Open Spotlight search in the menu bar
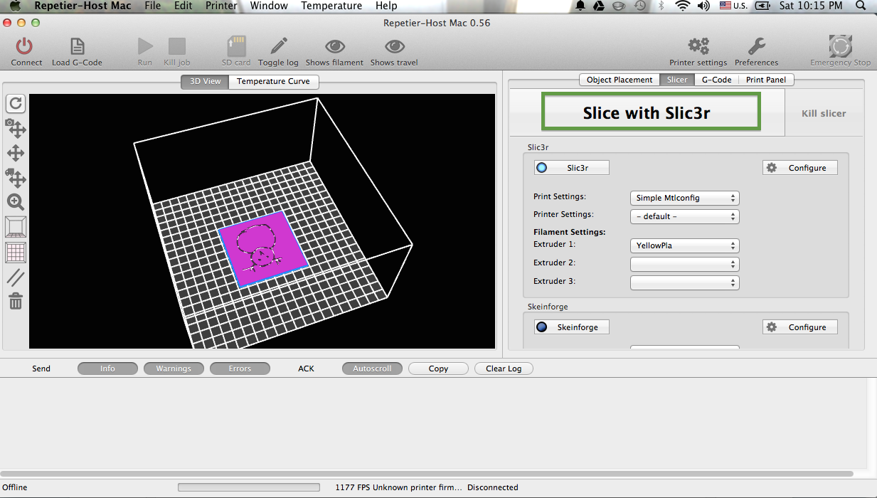 point(861,6)
